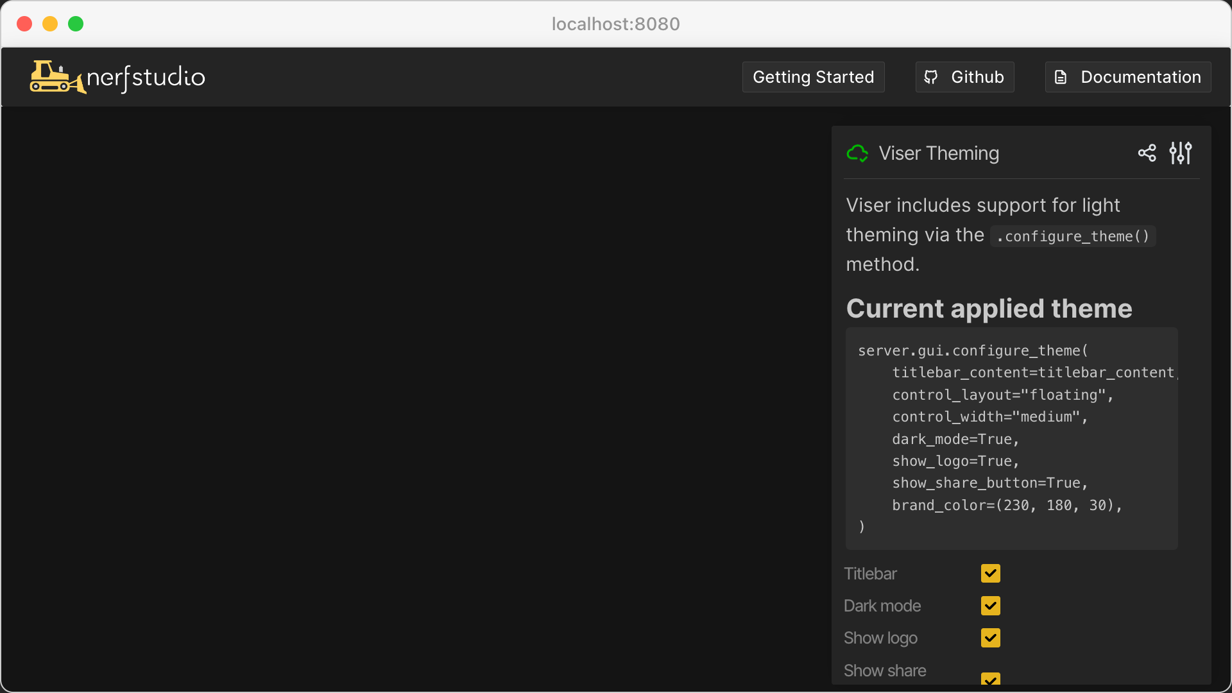Click the Show logo label text
1232x693 pixels.
[880, 638]
